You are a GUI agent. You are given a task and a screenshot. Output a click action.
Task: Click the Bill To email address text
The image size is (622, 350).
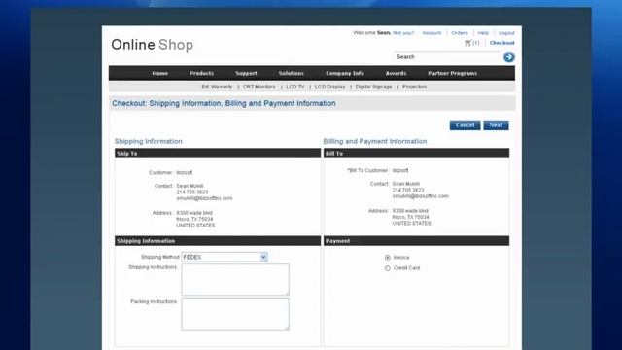[420, 196]
